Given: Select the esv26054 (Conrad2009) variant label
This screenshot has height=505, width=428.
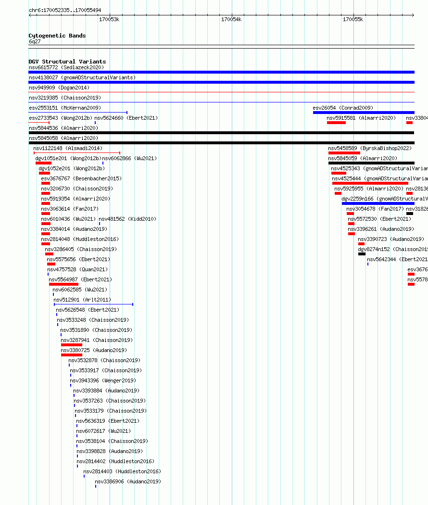Looking at the screenshot, I should click(343, 108).
